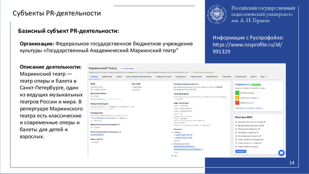Click the red 3 negative facts badge
This screenshot has width=309, height=174.
pos(237,103)
